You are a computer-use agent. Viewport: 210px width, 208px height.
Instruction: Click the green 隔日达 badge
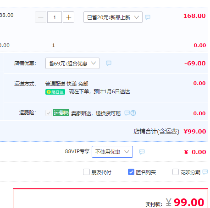55,92
